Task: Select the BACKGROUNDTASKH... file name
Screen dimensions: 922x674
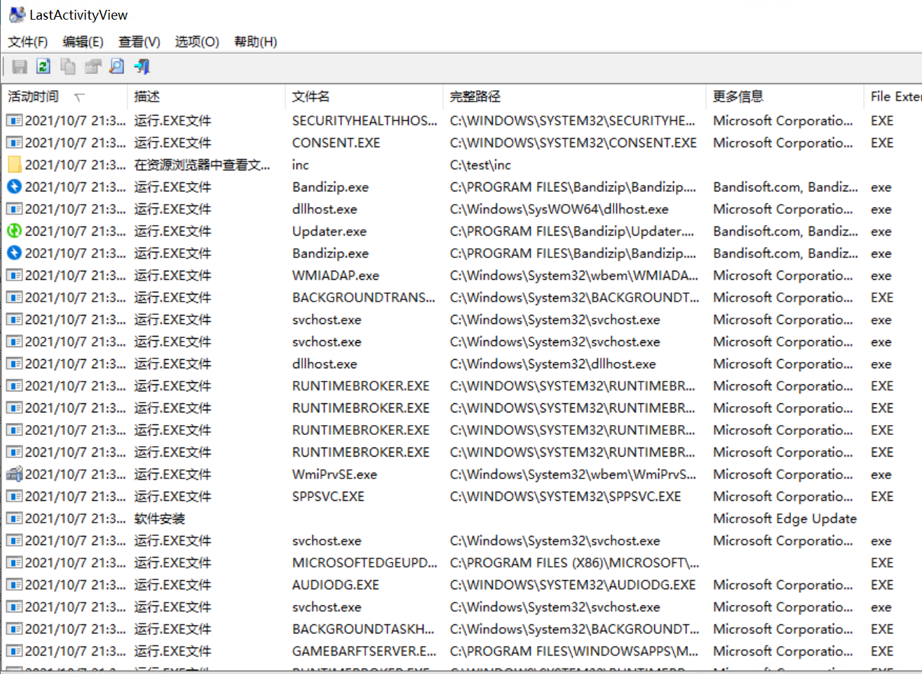Action: point(363,628)
